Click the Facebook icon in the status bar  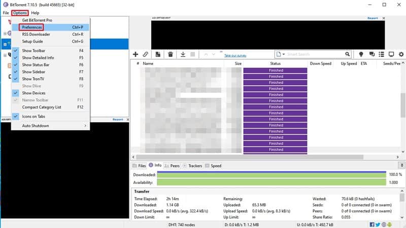click(x=372, y=224)
